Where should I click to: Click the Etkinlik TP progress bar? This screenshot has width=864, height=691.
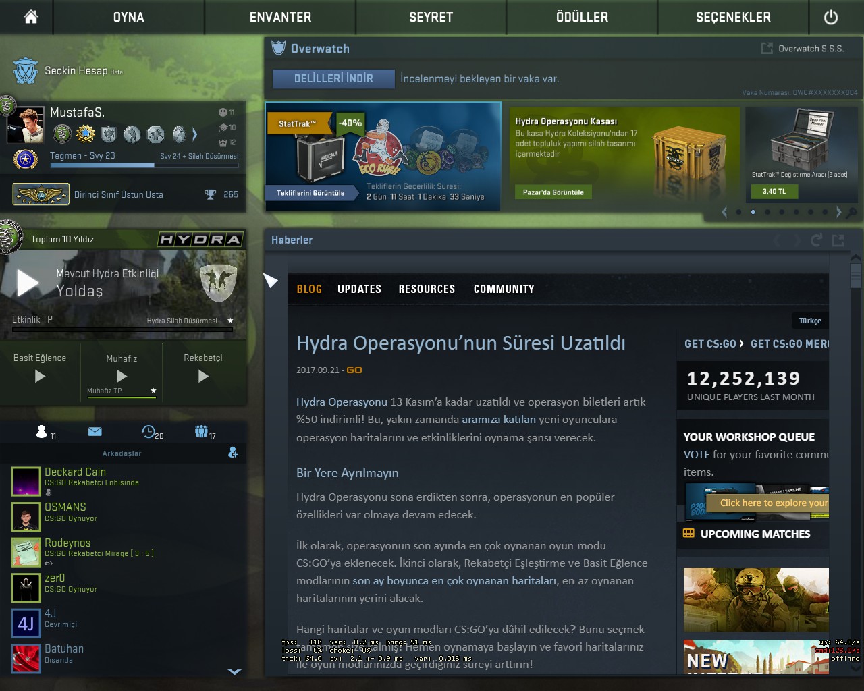(122, 329)
